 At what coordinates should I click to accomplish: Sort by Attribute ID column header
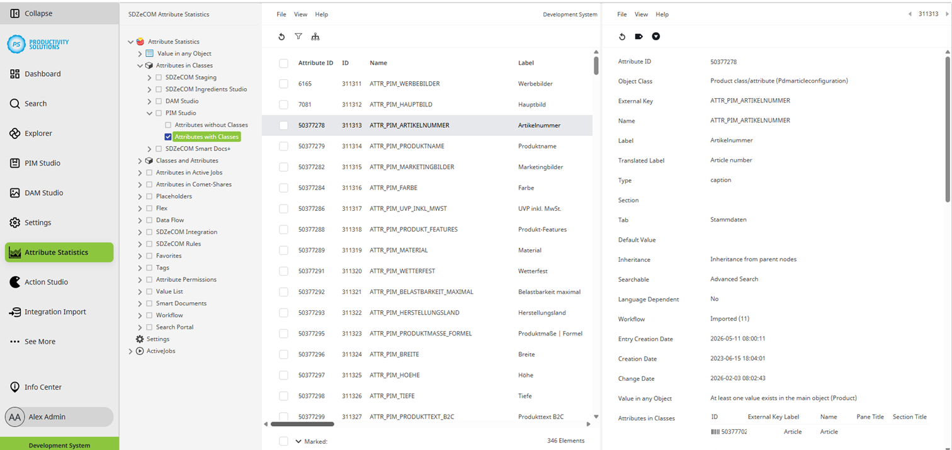coord(315,63)
